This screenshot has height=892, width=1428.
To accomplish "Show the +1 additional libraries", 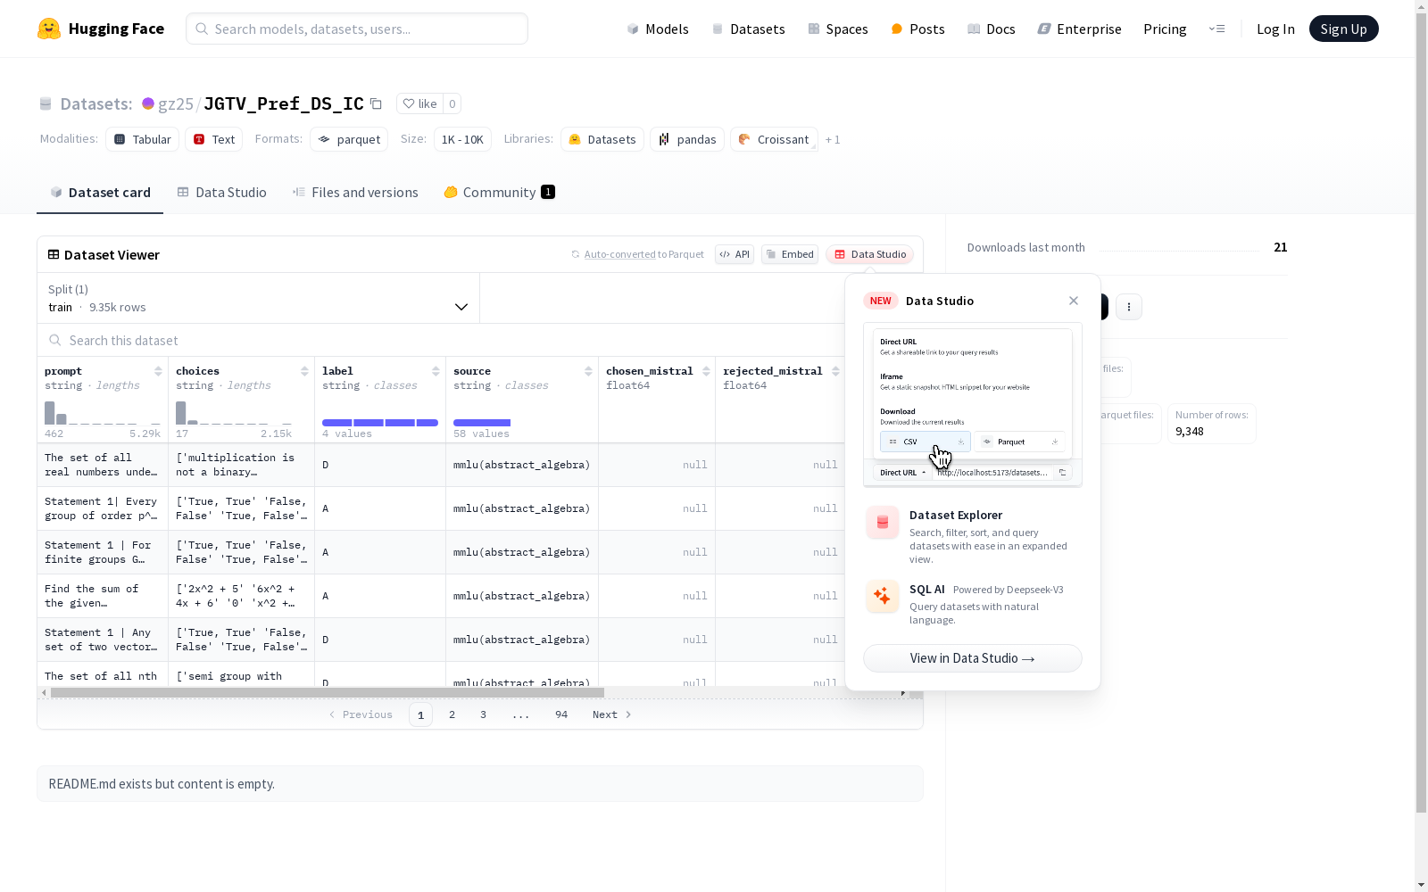I will coord(833,139).
